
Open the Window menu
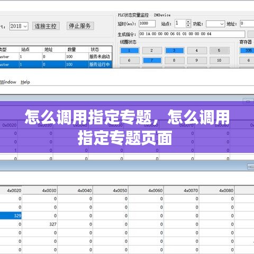pyautogui.click(x=8, y=82)
